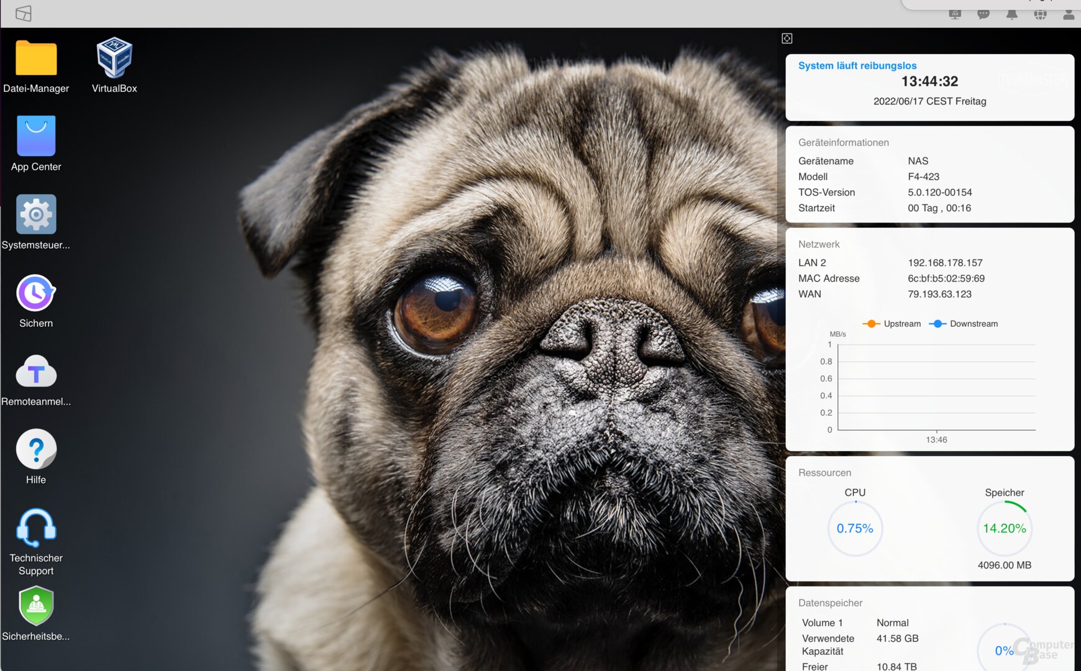Open Systemsteuerung gear icon

click(x=36, y=214)
